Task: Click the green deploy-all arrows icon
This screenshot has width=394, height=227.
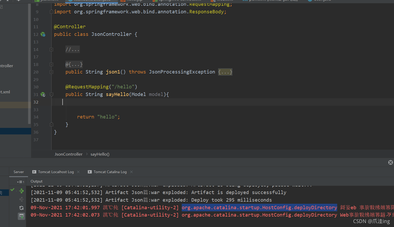Action: pos(21,191)
